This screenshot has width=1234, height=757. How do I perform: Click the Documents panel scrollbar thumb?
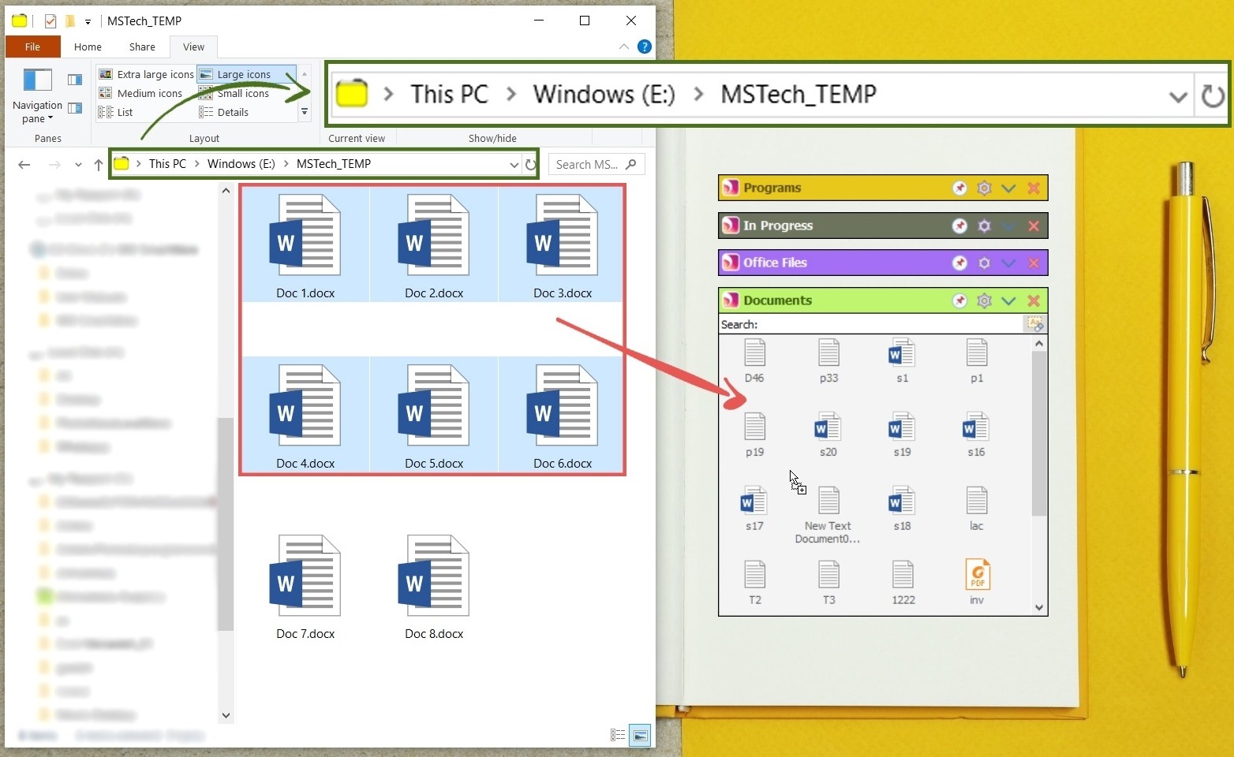[x=1039, y=434]
